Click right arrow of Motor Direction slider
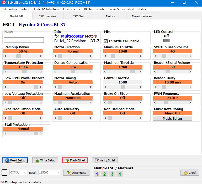202x184 pixels. tap(91, 56)
